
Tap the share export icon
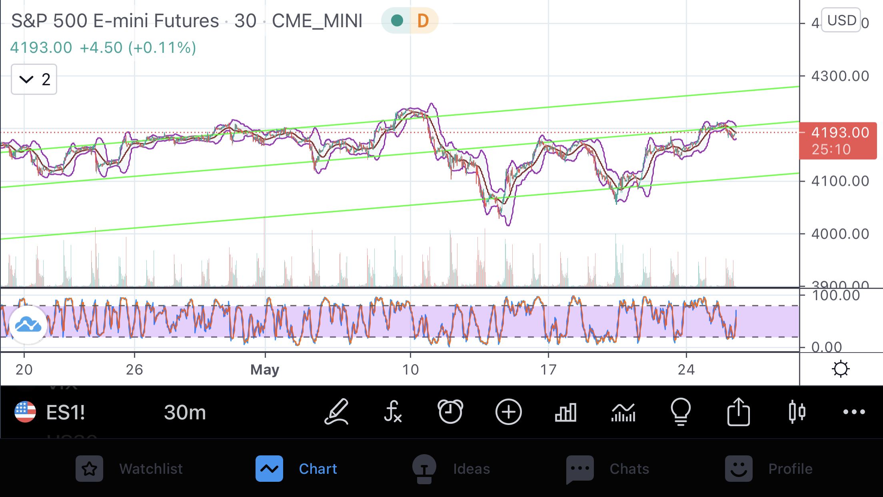pyautogui.click(x=738, y=411)
